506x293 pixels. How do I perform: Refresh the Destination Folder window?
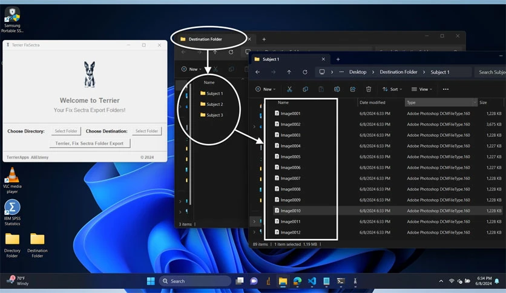[231, 52]
